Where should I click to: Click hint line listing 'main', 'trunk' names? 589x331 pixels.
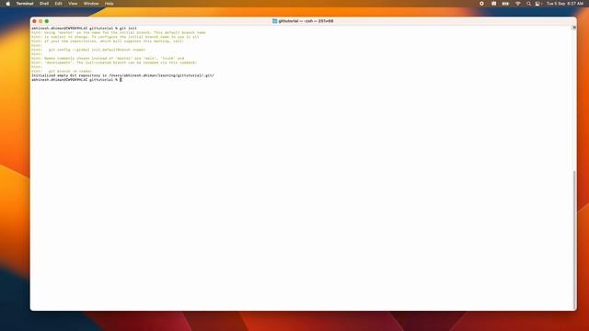pyautogui.click(x=108, y=58)
